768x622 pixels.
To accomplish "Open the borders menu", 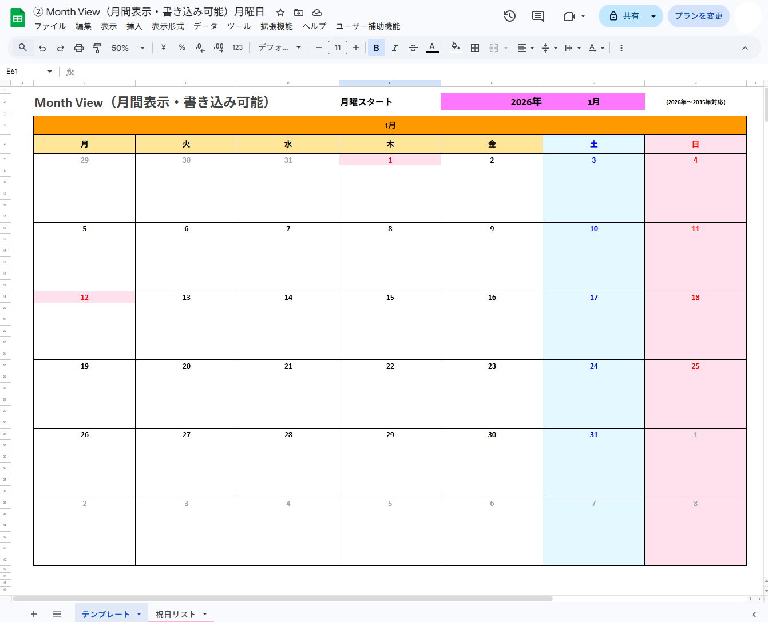I will click(475, 47).
